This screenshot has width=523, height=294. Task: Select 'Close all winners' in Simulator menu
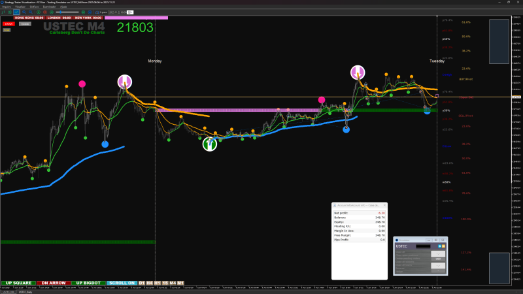tap(405, 262)
